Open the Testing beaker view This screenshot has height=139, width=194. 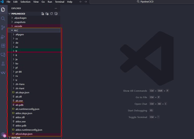(3, 64)
